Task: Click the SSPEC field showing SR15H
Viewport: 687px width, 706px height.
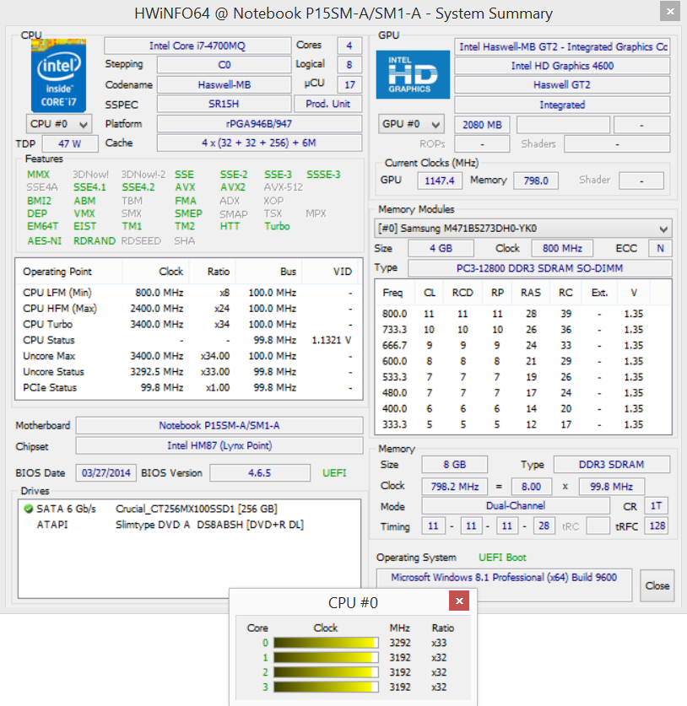Action: point(224,104)
